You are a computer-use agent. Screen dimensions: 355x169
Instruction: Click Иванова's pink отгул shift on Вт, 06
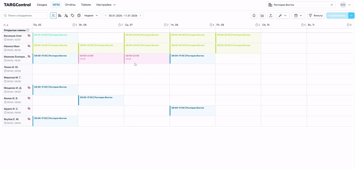(101, 59)
